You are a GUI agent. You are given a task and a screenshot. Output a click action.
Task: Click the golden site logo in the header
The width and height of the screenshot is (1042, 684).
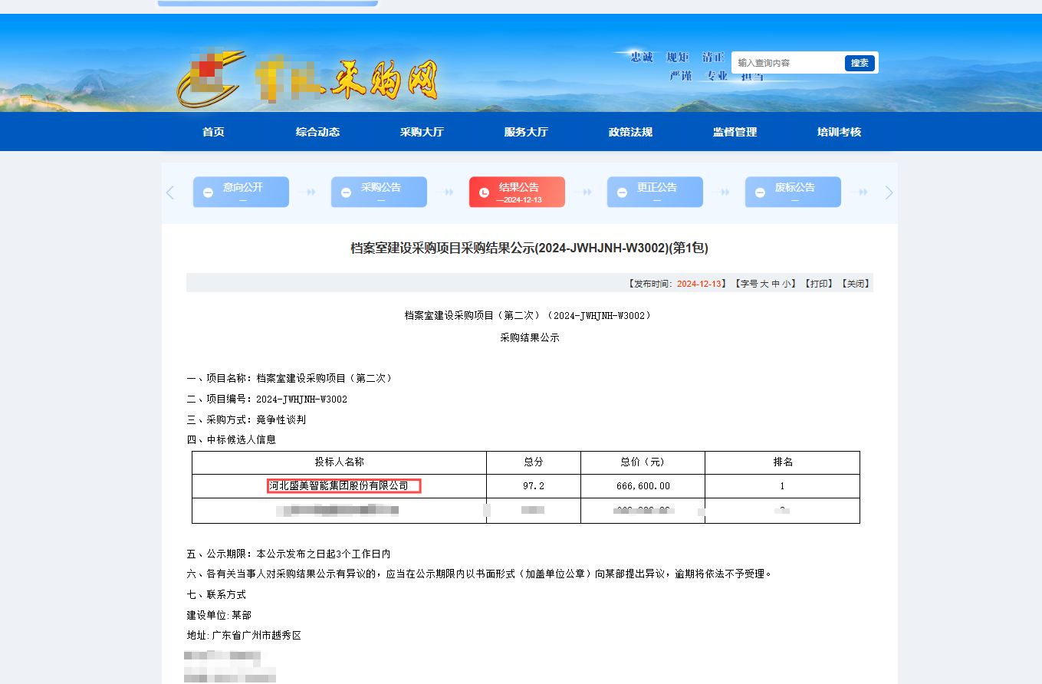(210, 78)
